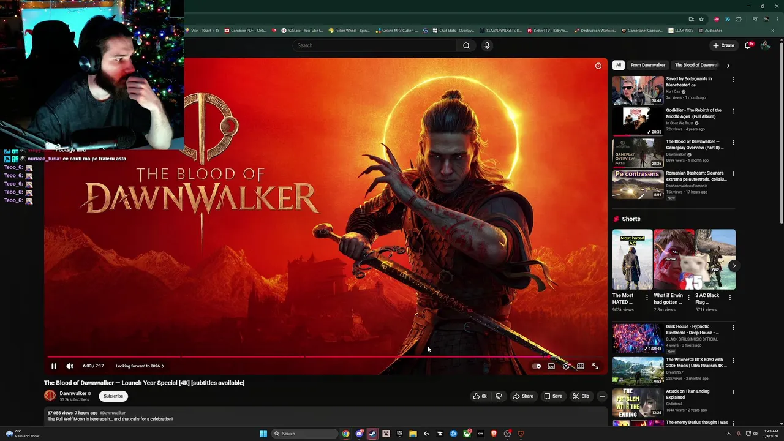Open the Dawnwalker channel name link
This screenshot has height=441, width=784.
73,393
